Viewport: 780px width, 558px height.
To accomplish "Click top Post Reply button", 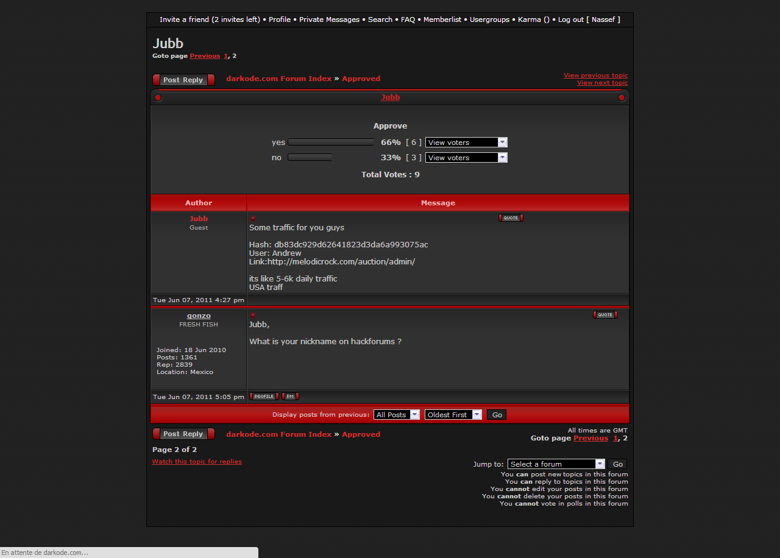I will click(183, 80).
